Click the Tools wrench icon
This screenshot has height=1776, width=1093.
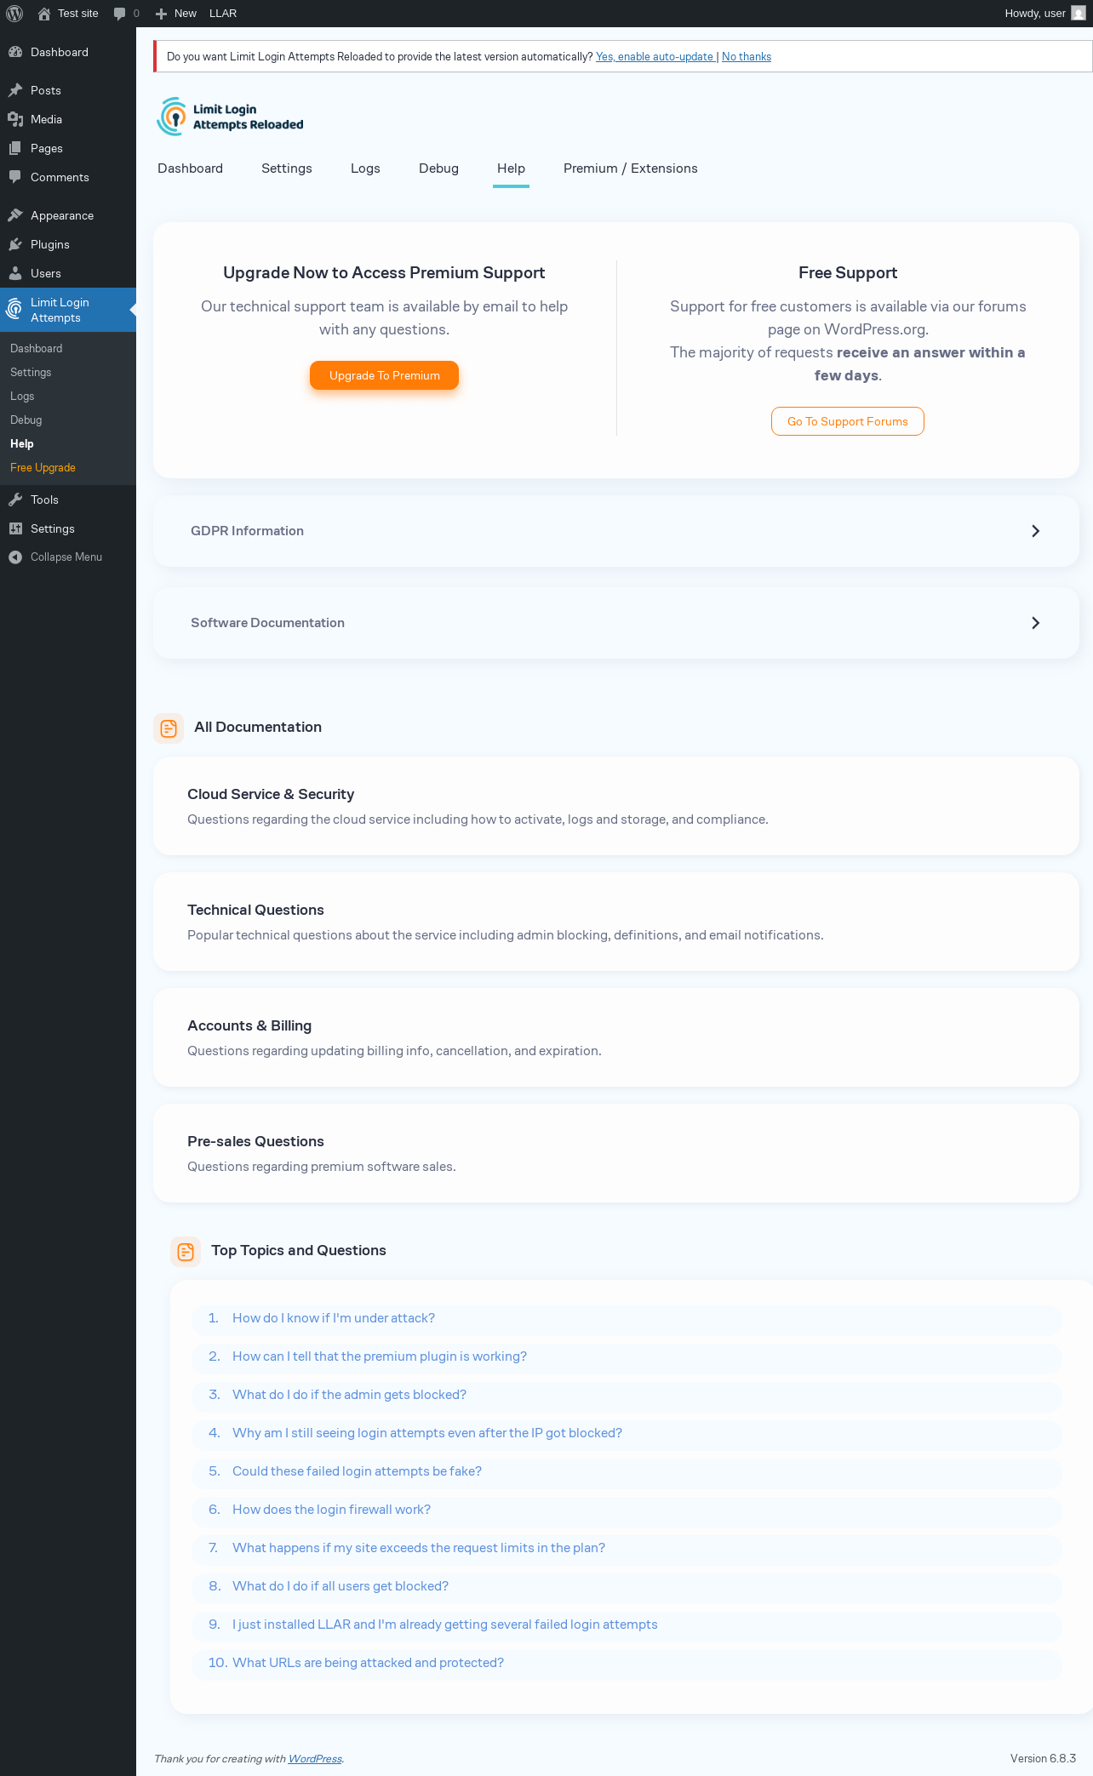click(x=15, y=500)
